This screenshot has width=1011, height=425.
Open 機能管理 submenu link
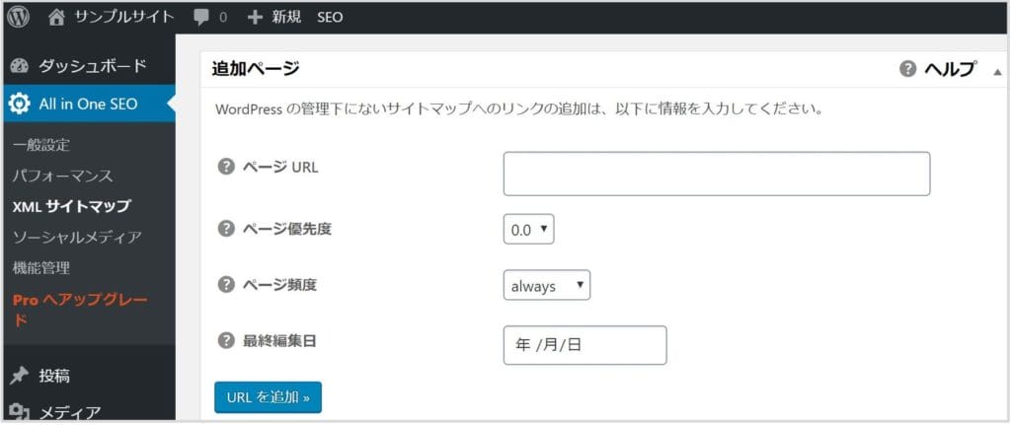(40, 267)
